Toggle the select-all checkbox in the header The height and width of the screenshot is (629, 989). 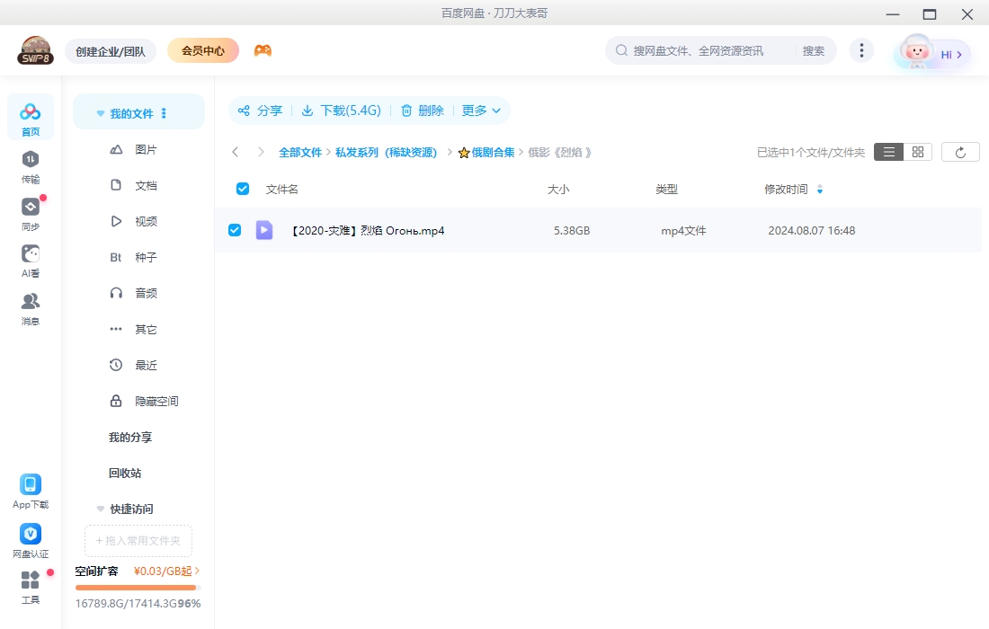[242, 189]
